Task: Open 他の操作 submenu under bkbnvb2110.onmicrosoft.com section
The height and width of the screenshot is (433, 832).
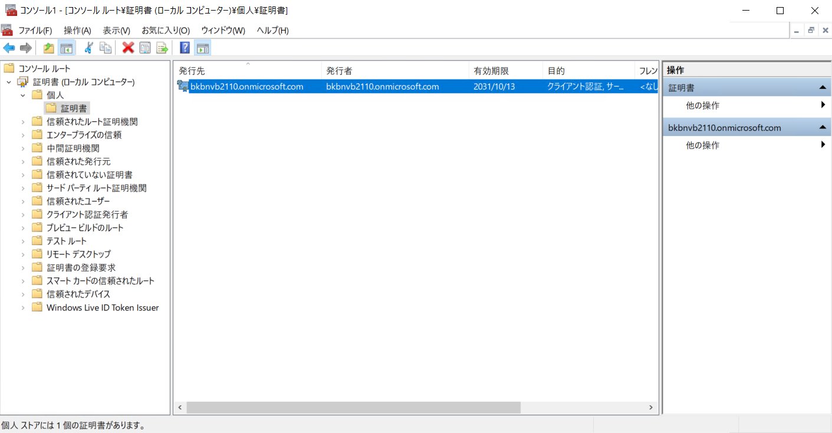Action: [x=747, y=145]
